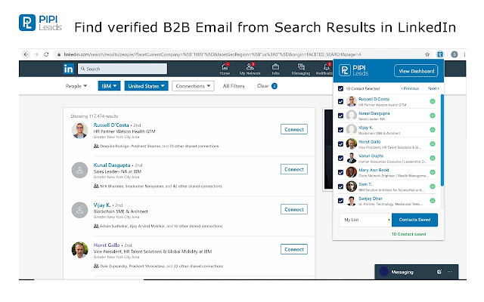The height and width of the screenshot is (302, 484).
Task: Click '10 Contact saved' status text
Action: coord(408,234)
